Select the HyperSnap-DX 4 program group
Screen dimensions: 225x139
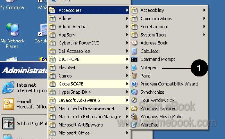coord(89,92)
